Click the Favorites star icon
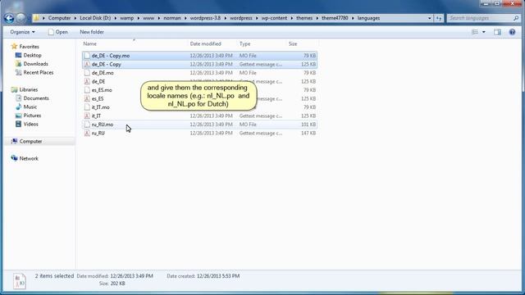The width and height of the screenshot is (525, 295). coord(14,46)
